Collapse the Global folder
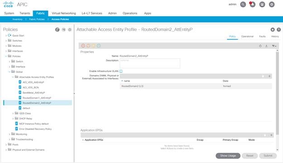 pyautogui.click(x=10, y=72)
